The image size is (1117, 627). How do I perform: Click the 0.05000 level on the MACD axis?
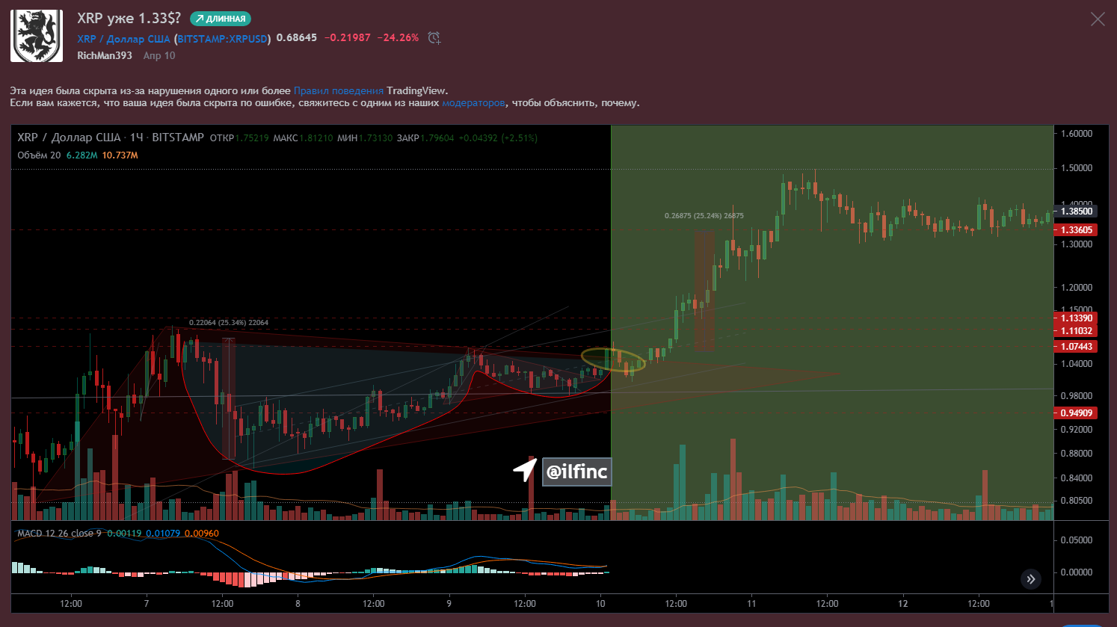(1077, 540)
